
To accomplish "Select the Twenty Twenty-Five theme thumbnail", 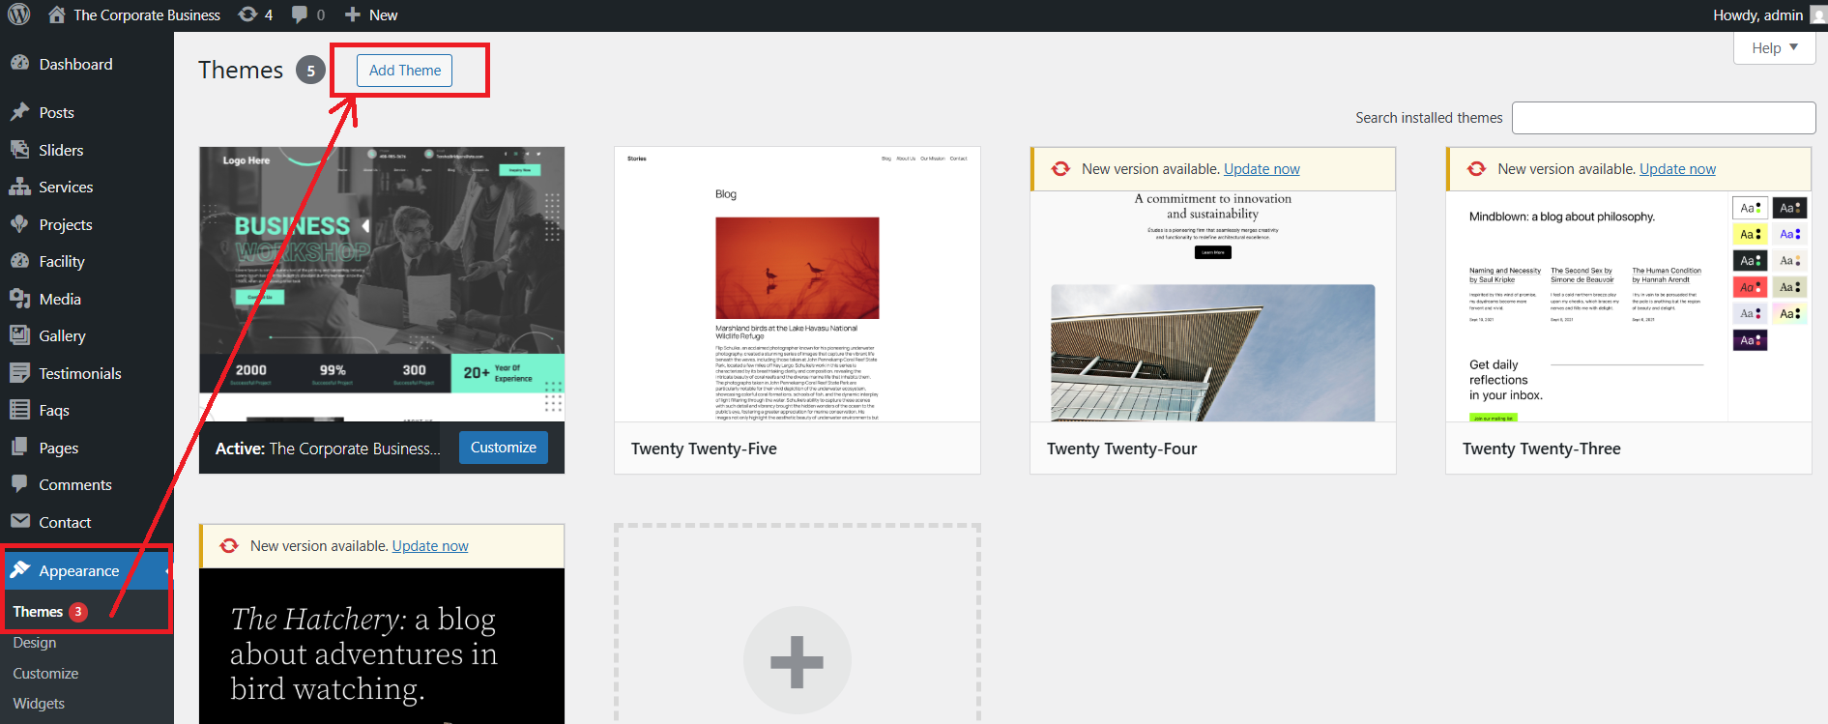I will pyautogui.click(x=797, y=284).
